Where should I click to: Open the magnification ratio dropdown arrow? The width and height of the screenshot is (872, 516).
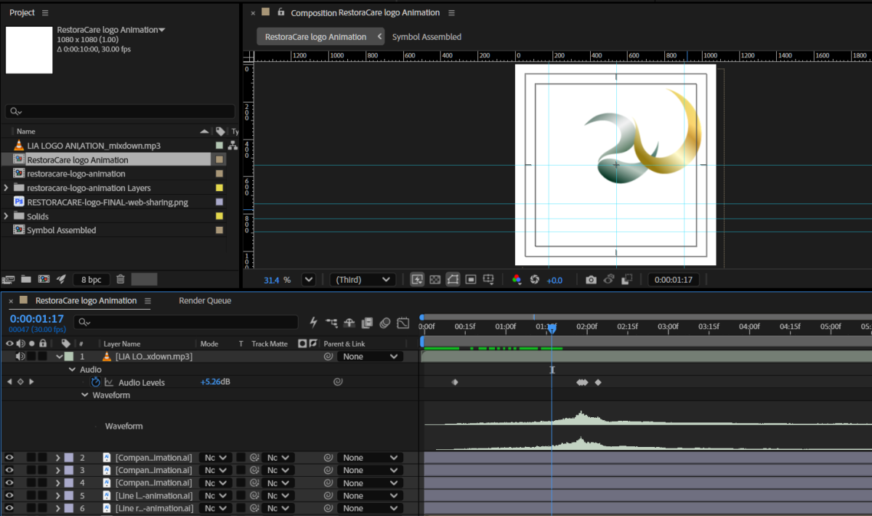tap(308, 280)
